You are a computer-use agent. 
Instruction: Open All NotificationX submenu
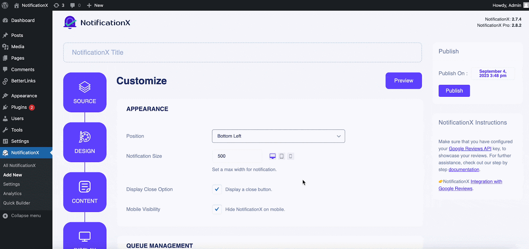click(20, 165)
